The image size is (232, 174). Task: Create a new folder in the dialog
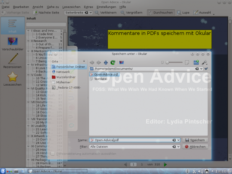point(196,62)
